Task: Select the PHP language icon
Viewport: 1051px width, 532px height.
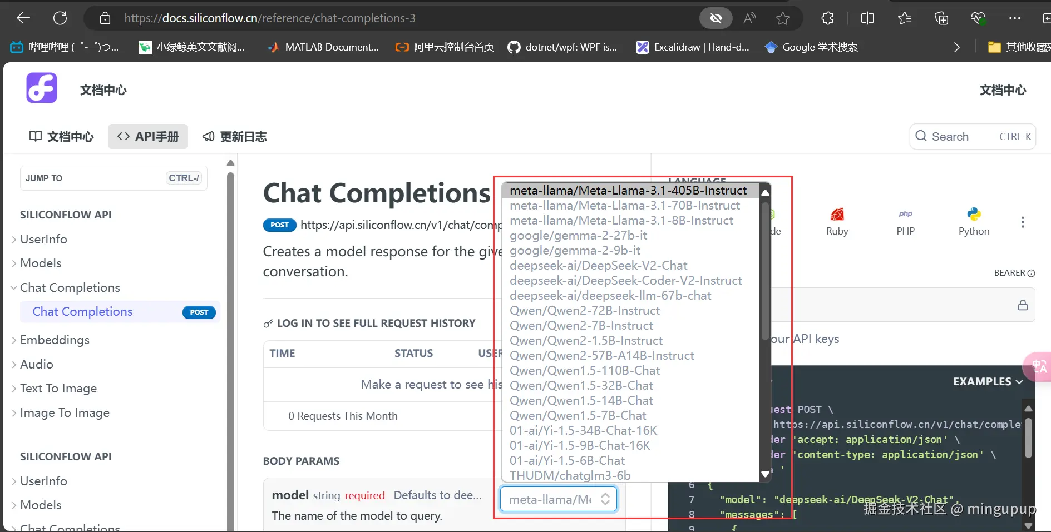Action: click(x=905, y=222)
